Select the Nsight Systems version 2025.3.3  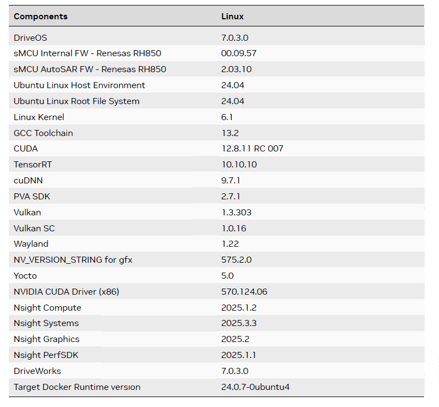point(239,323)
